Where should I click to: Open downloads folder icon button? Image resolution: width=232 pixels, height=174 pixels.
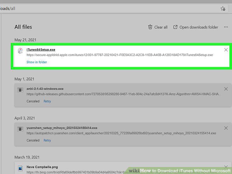click(x=175, y=27)
